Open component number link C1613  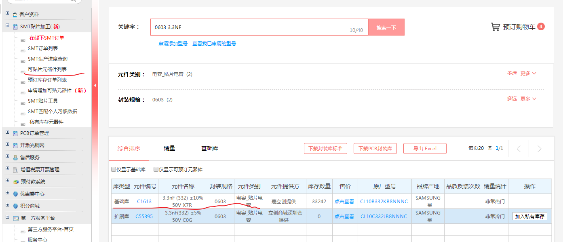coord(144,202)
